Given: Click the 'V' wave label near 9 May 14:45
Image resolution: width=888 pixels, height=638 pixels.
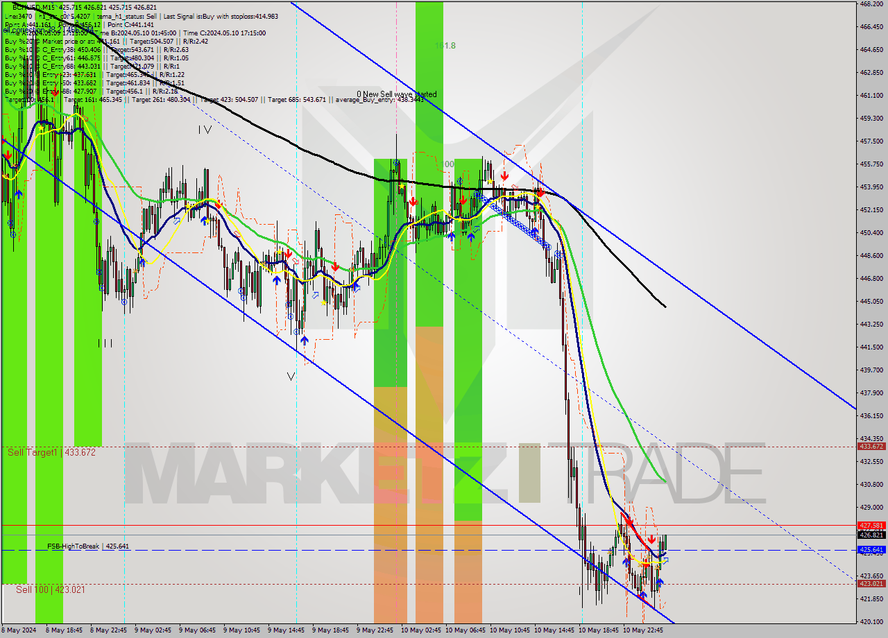Looking at the screenshot, I should pos(291,376).
